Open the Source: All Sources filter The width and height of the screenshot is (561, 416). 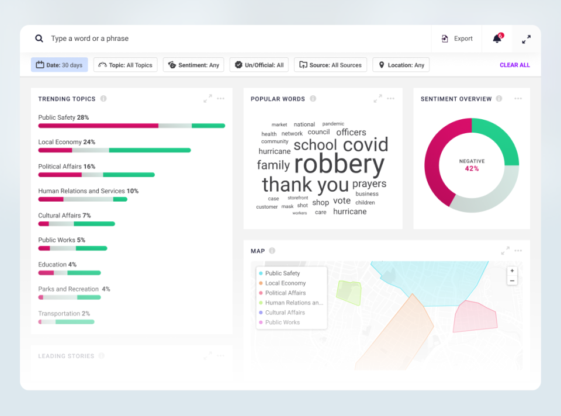pos(330,65)
